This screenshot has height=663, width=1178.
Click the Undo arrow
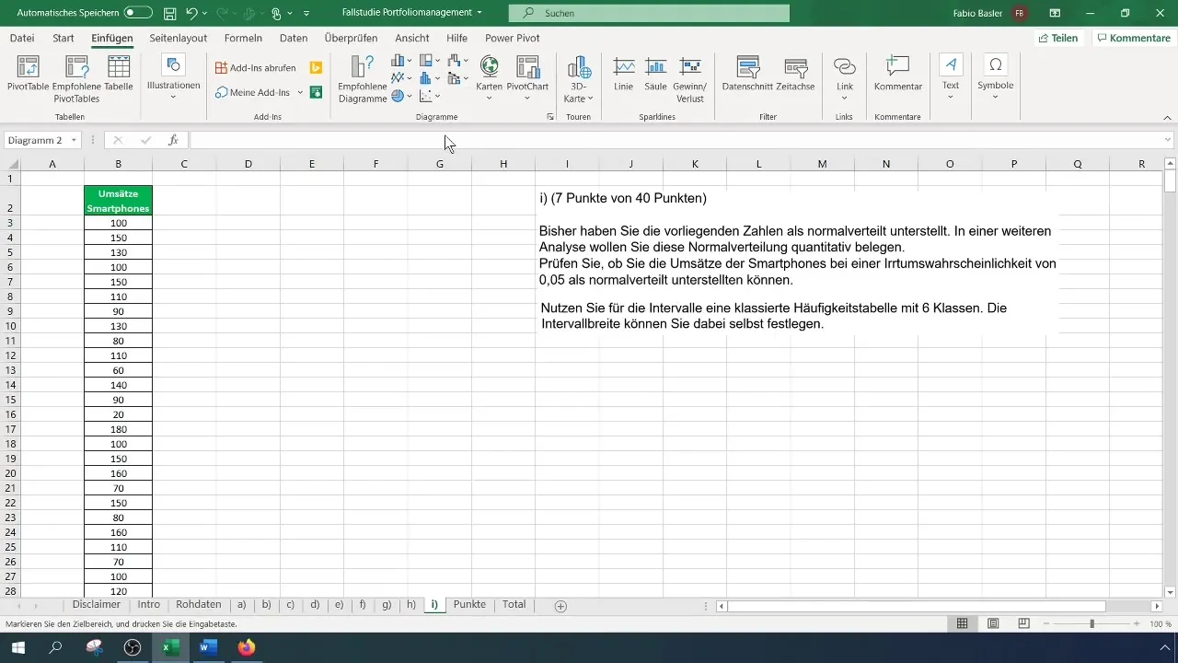pyautogui.click(x=191, y=13)
